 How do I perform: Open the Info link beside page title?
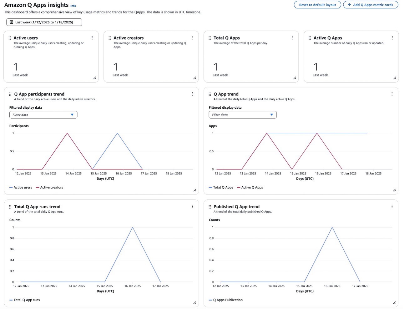73,6
